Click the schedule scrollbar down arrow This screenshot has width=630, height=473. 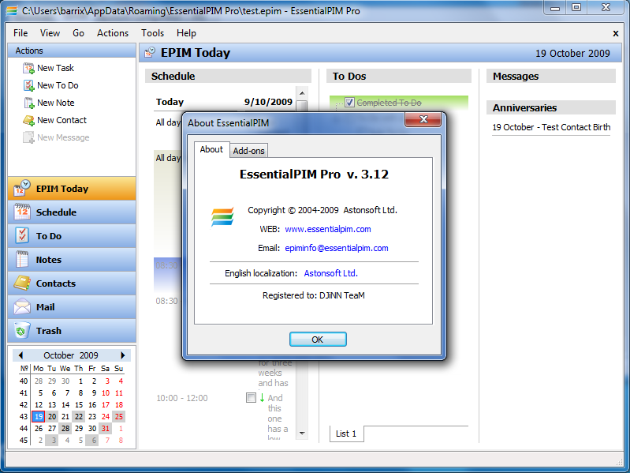302,434
